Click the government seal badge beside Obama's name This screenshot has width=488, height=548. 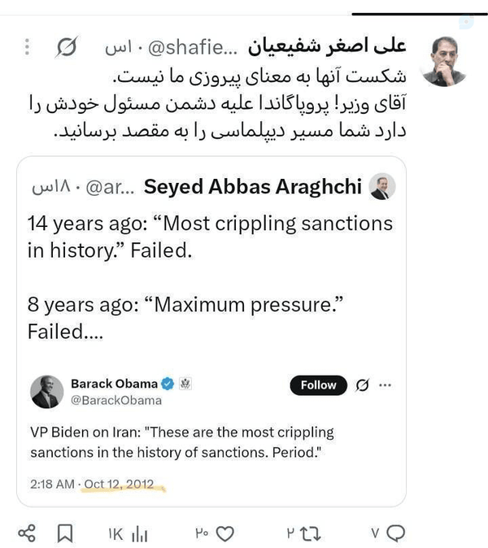[185, 384]
